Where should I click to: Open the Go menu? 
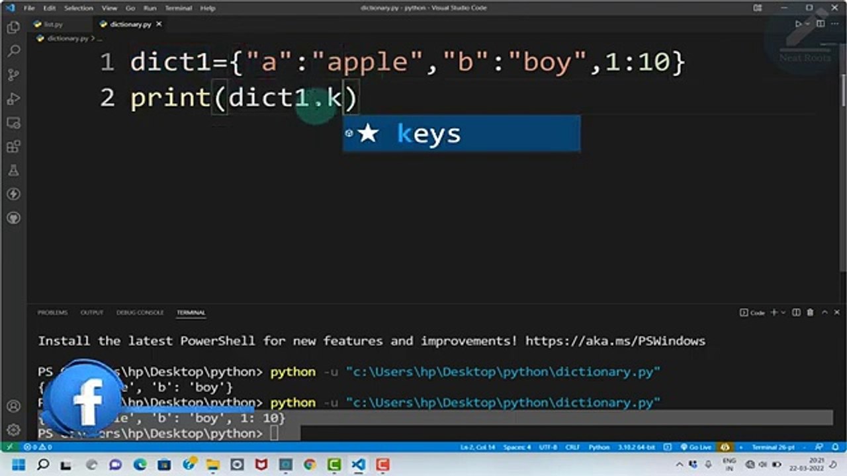(130, 8)
